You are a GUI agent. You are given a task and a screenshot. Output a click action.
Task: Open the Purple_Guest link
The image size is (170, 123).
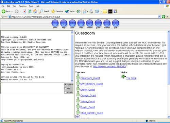coord(88,107)
